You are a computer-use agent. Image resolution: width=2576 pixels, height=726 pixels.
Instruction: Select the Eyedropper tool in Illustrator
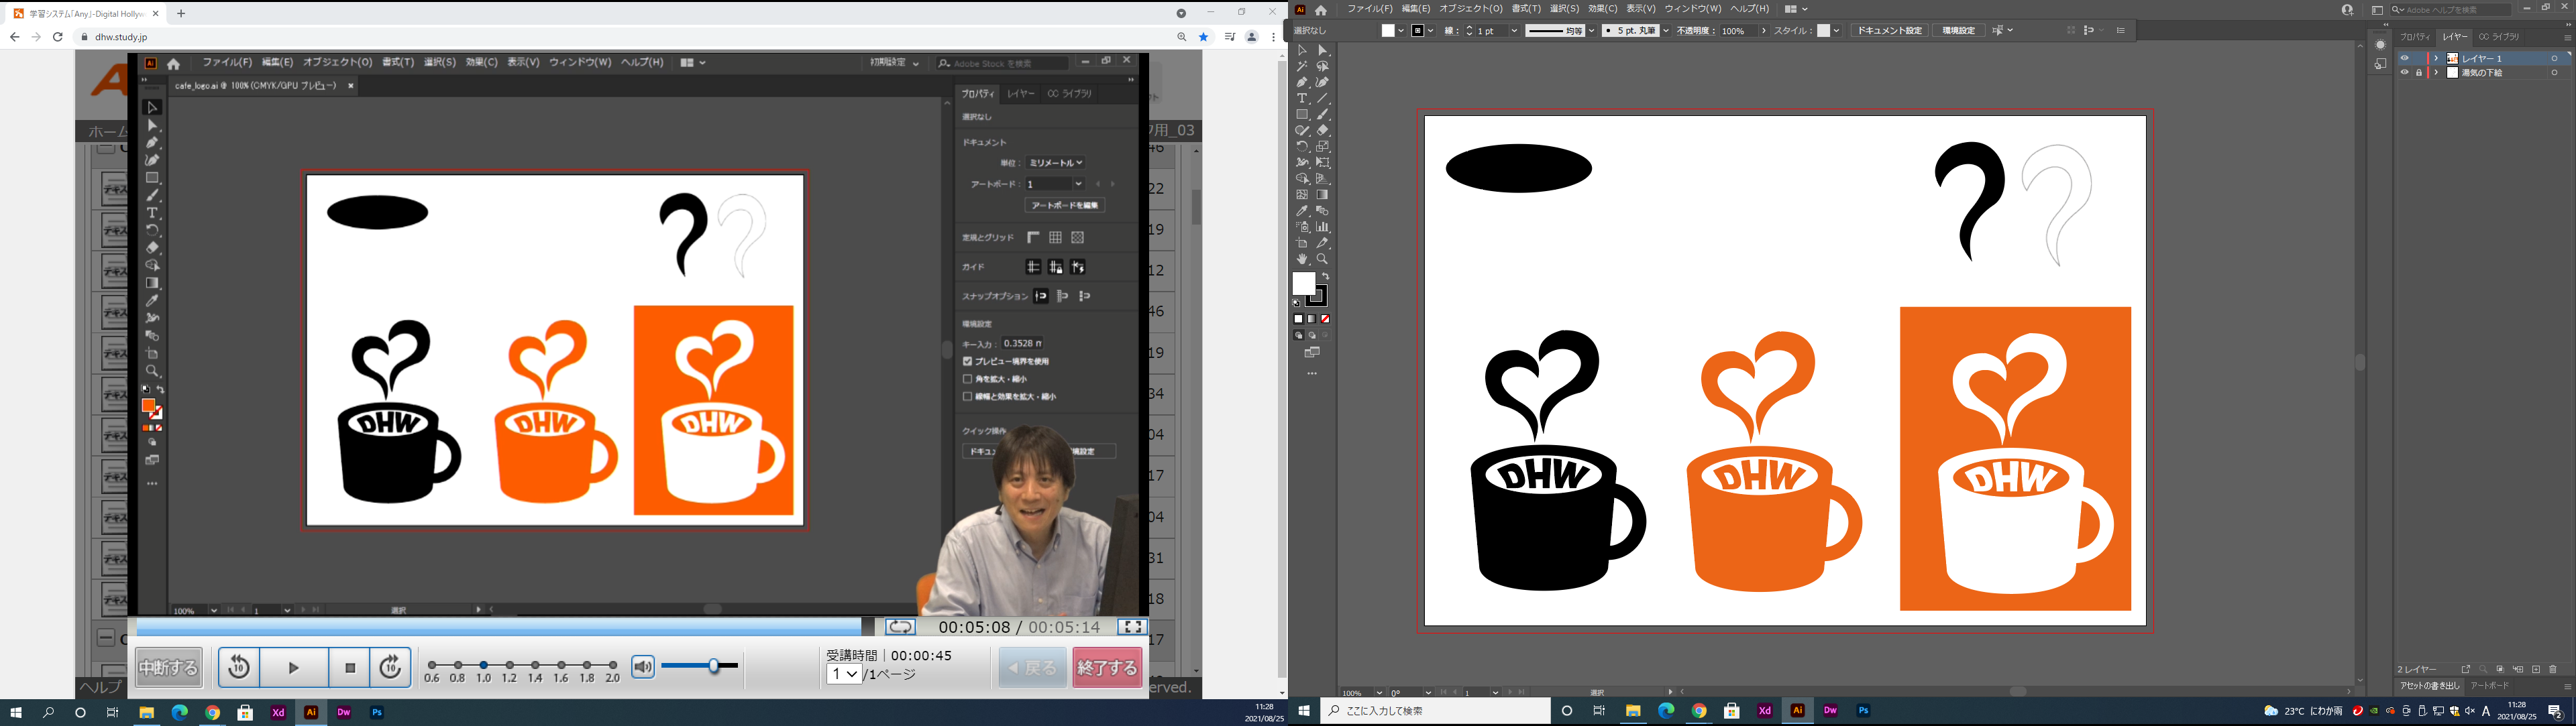tap(1302, 212)
